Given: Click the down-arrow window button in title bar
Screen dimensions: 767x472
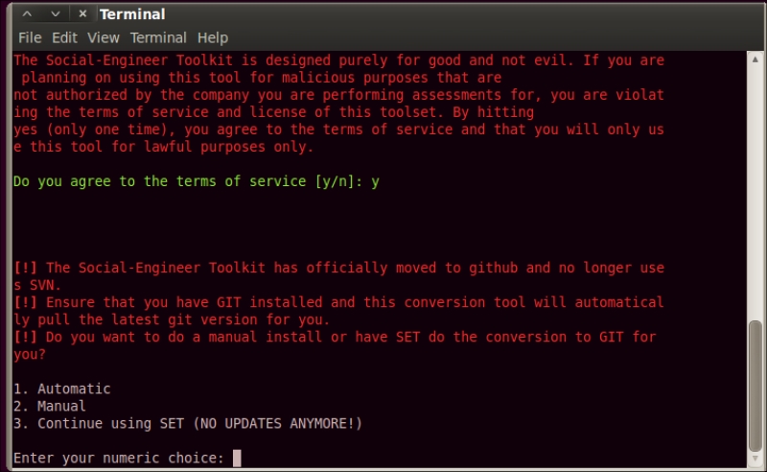Looking at the screenshot, I should tap(56, 14).
